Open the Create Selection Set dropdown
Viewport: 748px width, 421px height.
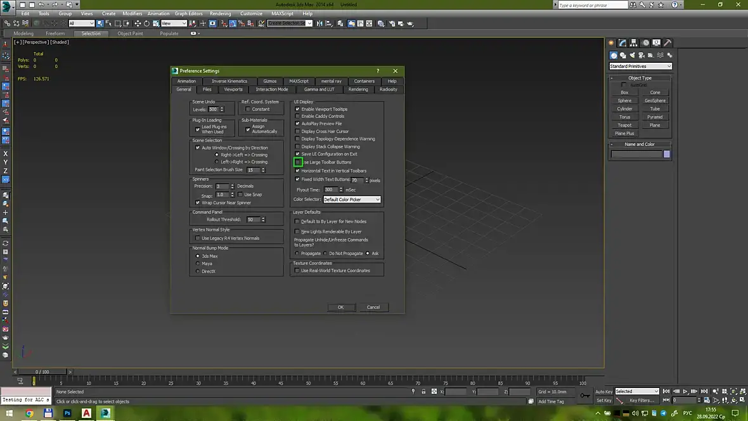[290, 23]
